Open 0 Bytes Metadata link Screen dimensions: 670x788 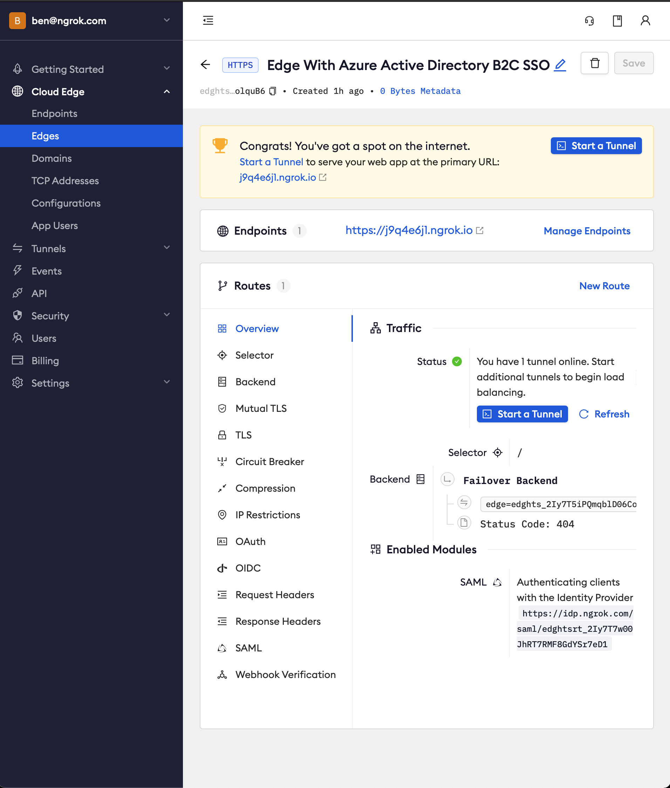(x=420, y=91)
